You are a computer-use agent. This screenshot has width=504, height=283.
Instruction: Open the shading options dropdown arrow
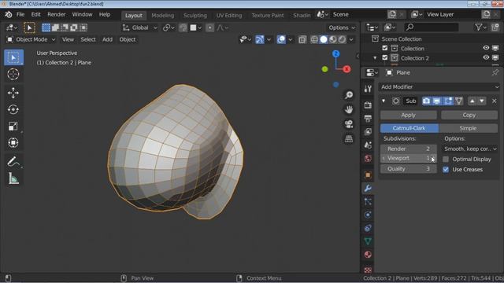351,39
